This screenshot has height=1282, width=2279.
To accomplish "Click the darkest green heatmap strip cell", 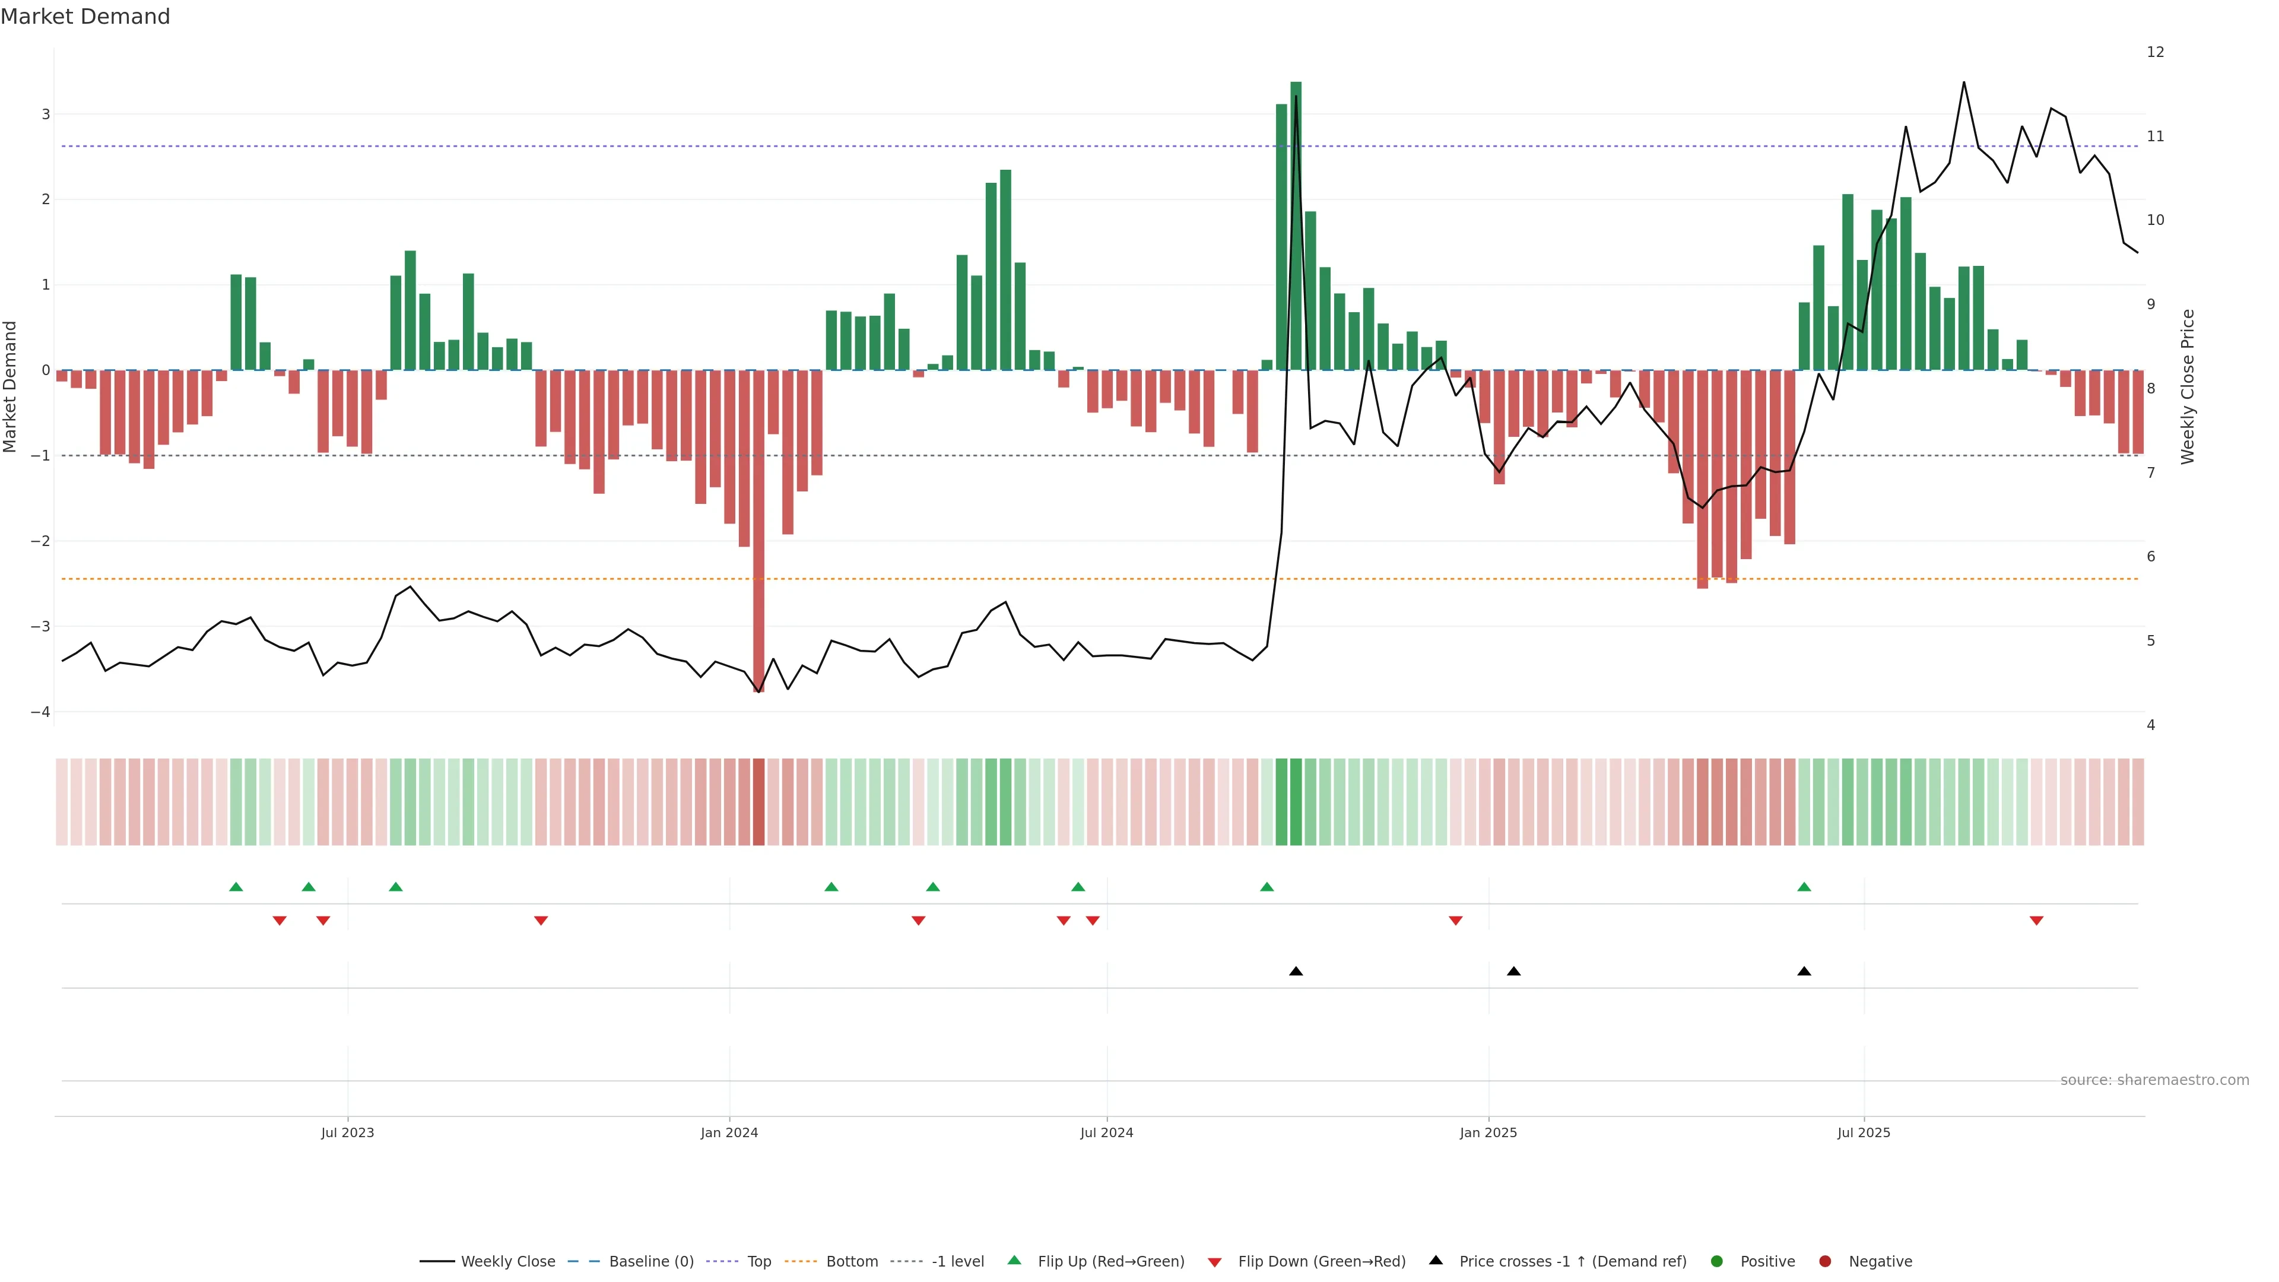I will (1296, 802).
